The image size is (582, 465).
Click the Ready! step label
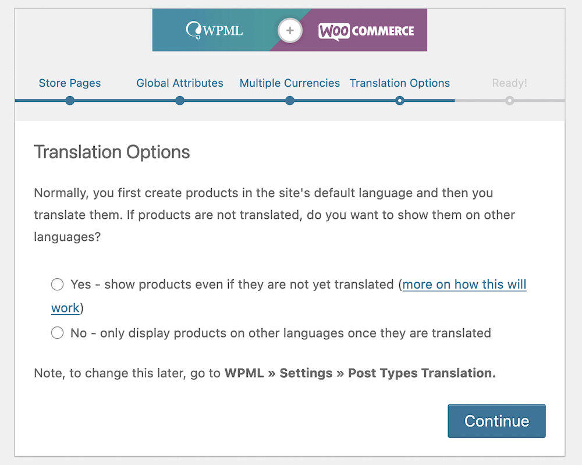pos(509,83)
